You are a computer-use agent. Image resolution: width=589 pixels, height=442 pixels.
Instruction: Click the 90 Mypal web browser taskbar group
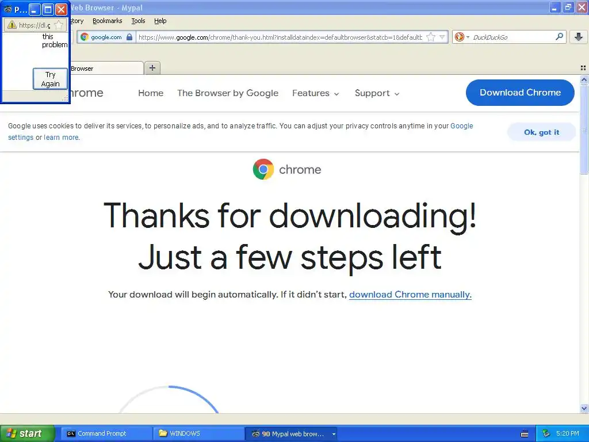point(290,433)
